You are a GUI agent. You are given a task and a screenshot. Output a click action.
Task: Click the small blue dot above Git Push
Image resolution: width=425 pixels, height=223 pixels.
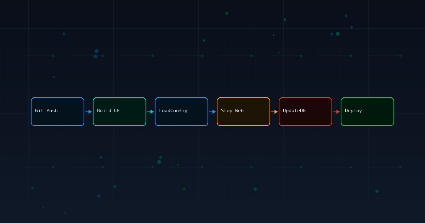pyautogui.click(x=64, y=34)
